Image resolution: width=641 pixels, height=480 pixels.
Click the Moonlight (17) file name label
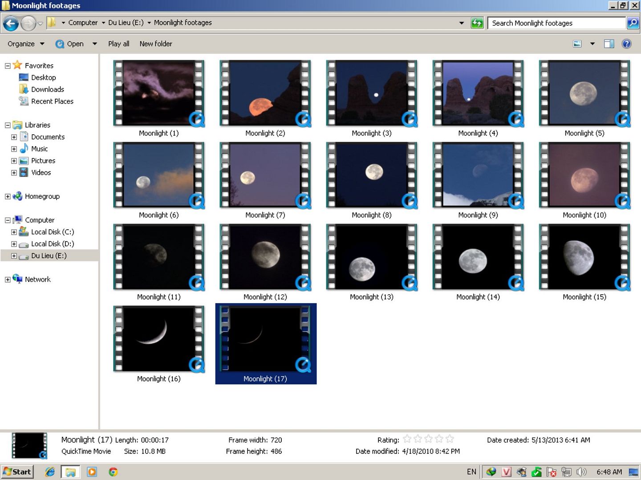(x=265, y=379)
